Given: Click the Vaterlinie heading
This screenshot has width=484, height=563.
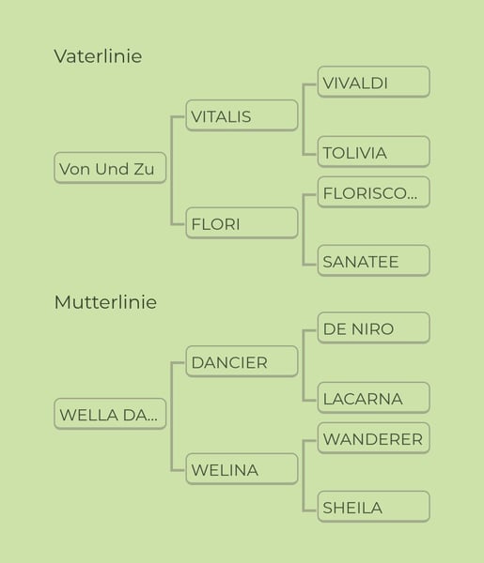Looking at the screenshot, I should point(98,56).
